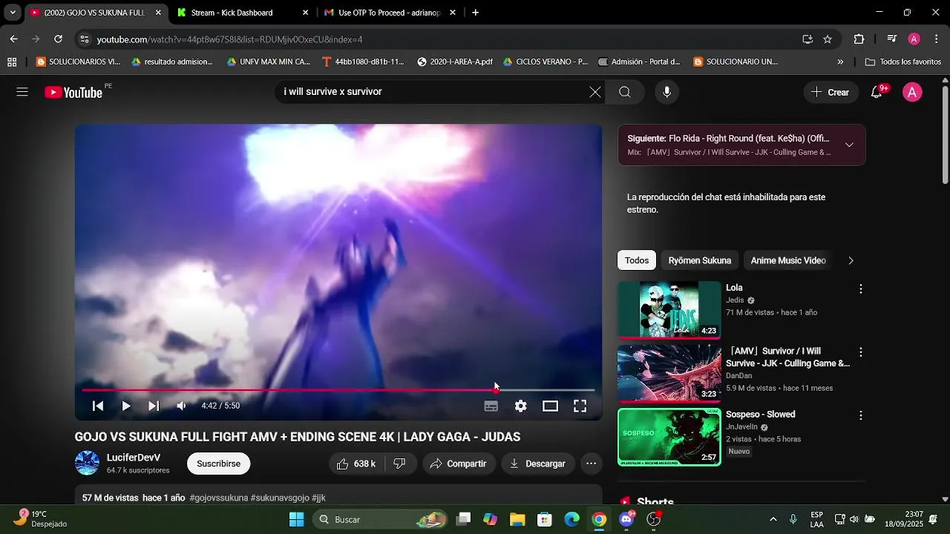Open the Sospeso - Slowed thumbnail
The width and height of the screenshot is (950, 534).
pos(669,437)
